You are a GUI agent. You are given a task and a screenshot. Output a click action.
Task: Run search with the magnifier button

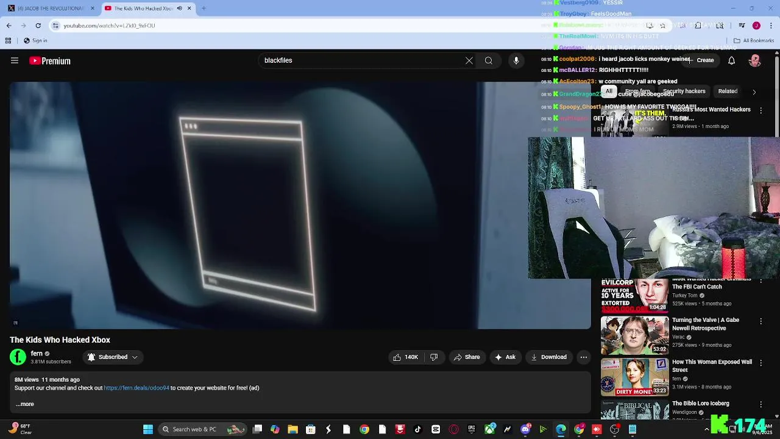pos(489,60)
